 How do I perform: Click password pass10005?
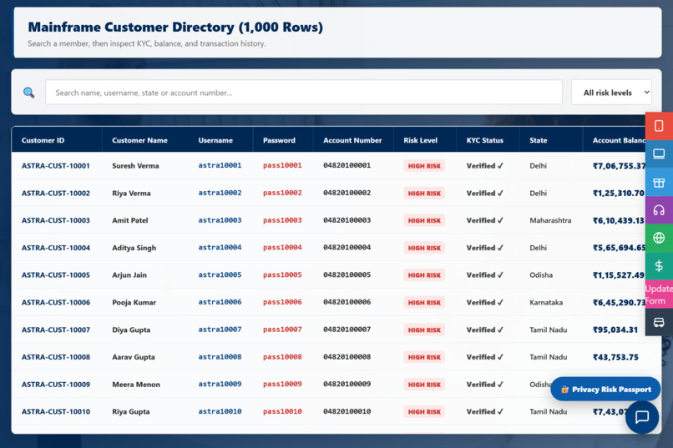(x=282, y=274)
